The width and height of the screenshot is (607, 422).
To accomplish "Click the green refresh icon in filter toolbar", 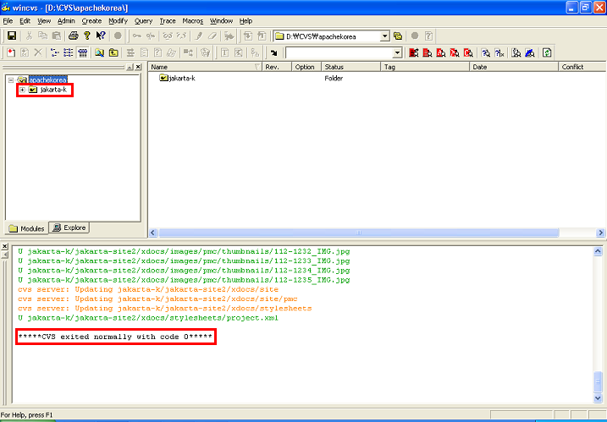I will point(547,52).
